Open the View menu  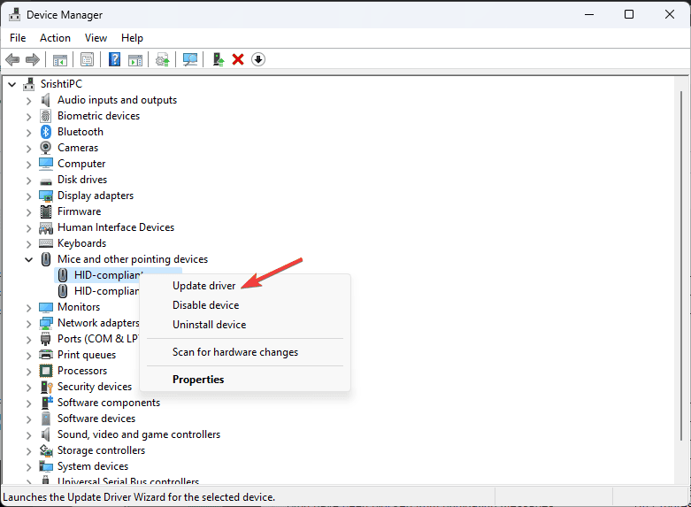click(96, 38)
